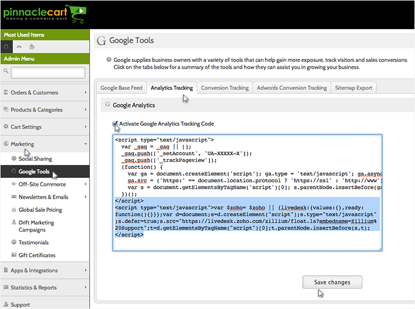Expand Statistics & Reports submenu arrow
The image size is (415, 309).
pos(86,288)
